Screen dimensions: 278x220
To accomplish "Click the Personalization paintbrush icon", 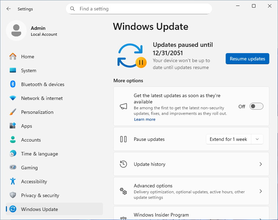I will tap(13, 112).
